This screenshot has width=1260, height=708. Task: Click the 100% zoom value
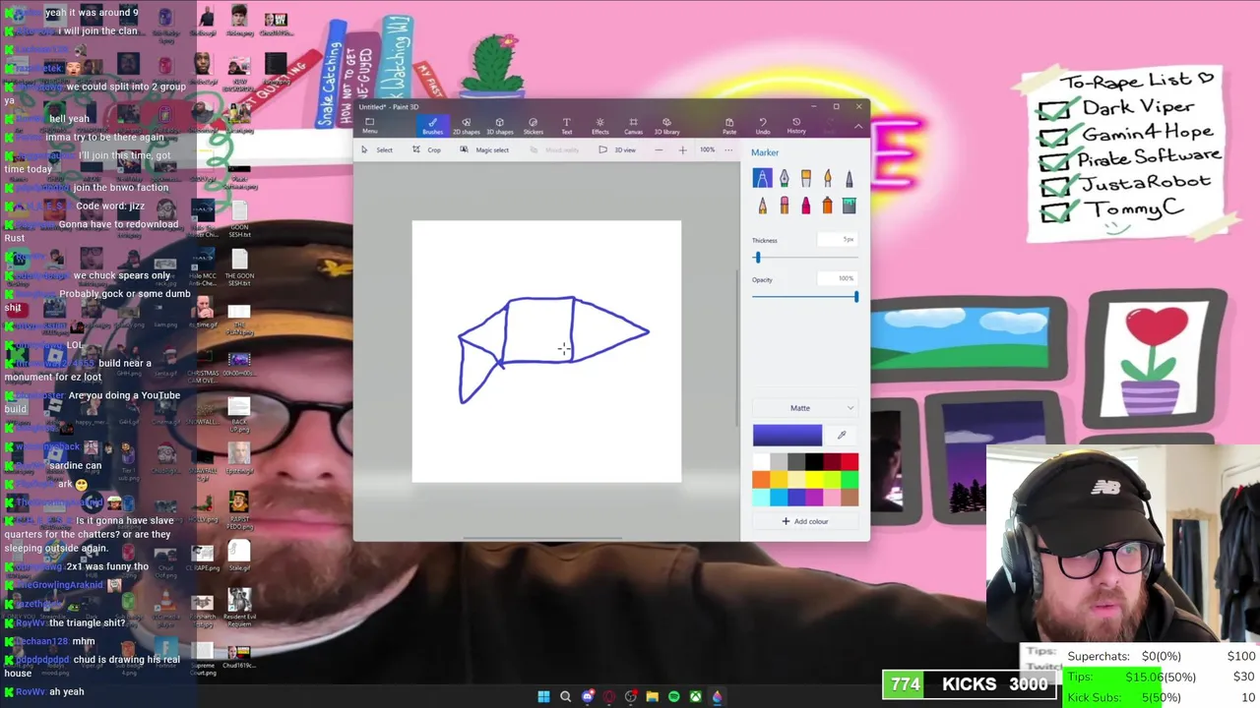pyautogui.click(x=707, y=149)
